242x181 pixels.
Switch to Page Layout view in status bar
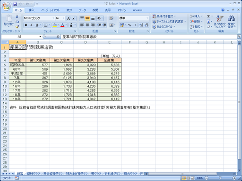(x=188, y=178)
